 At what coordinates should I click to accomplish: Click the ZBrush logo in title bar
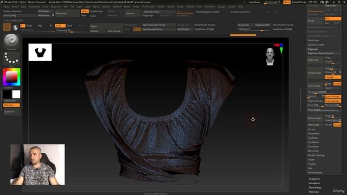[2, 2]
